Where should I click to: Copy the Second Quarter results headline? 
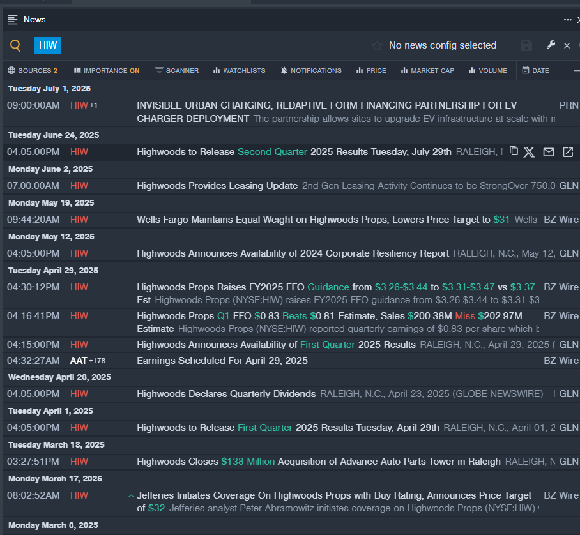(x=514, y=151)
